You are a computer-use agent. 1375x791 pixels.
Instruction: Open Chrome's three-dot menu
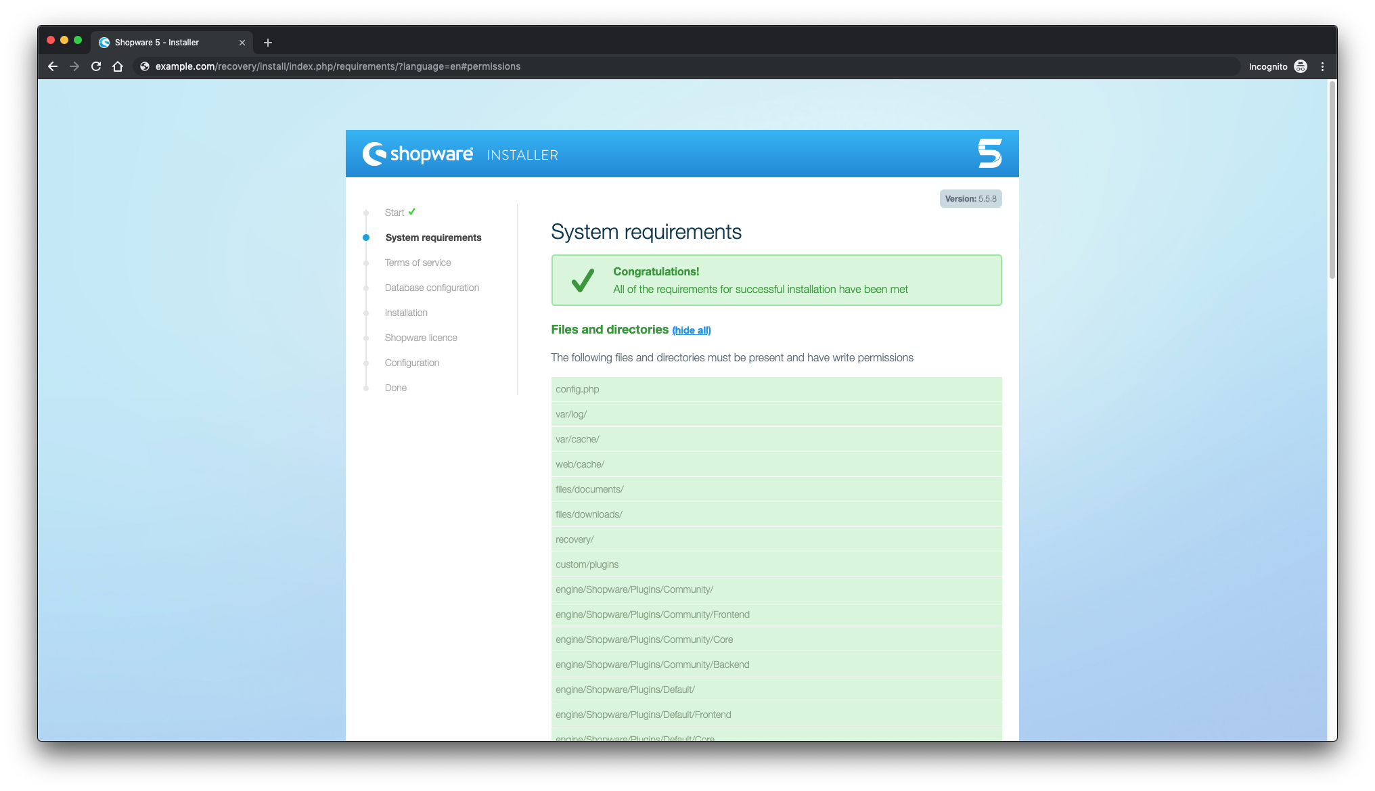point(1323,66)
